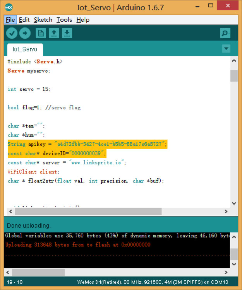242x290 pixels.
Task: Click the highlighted 'String apikey' line
Action: [88, 144]
